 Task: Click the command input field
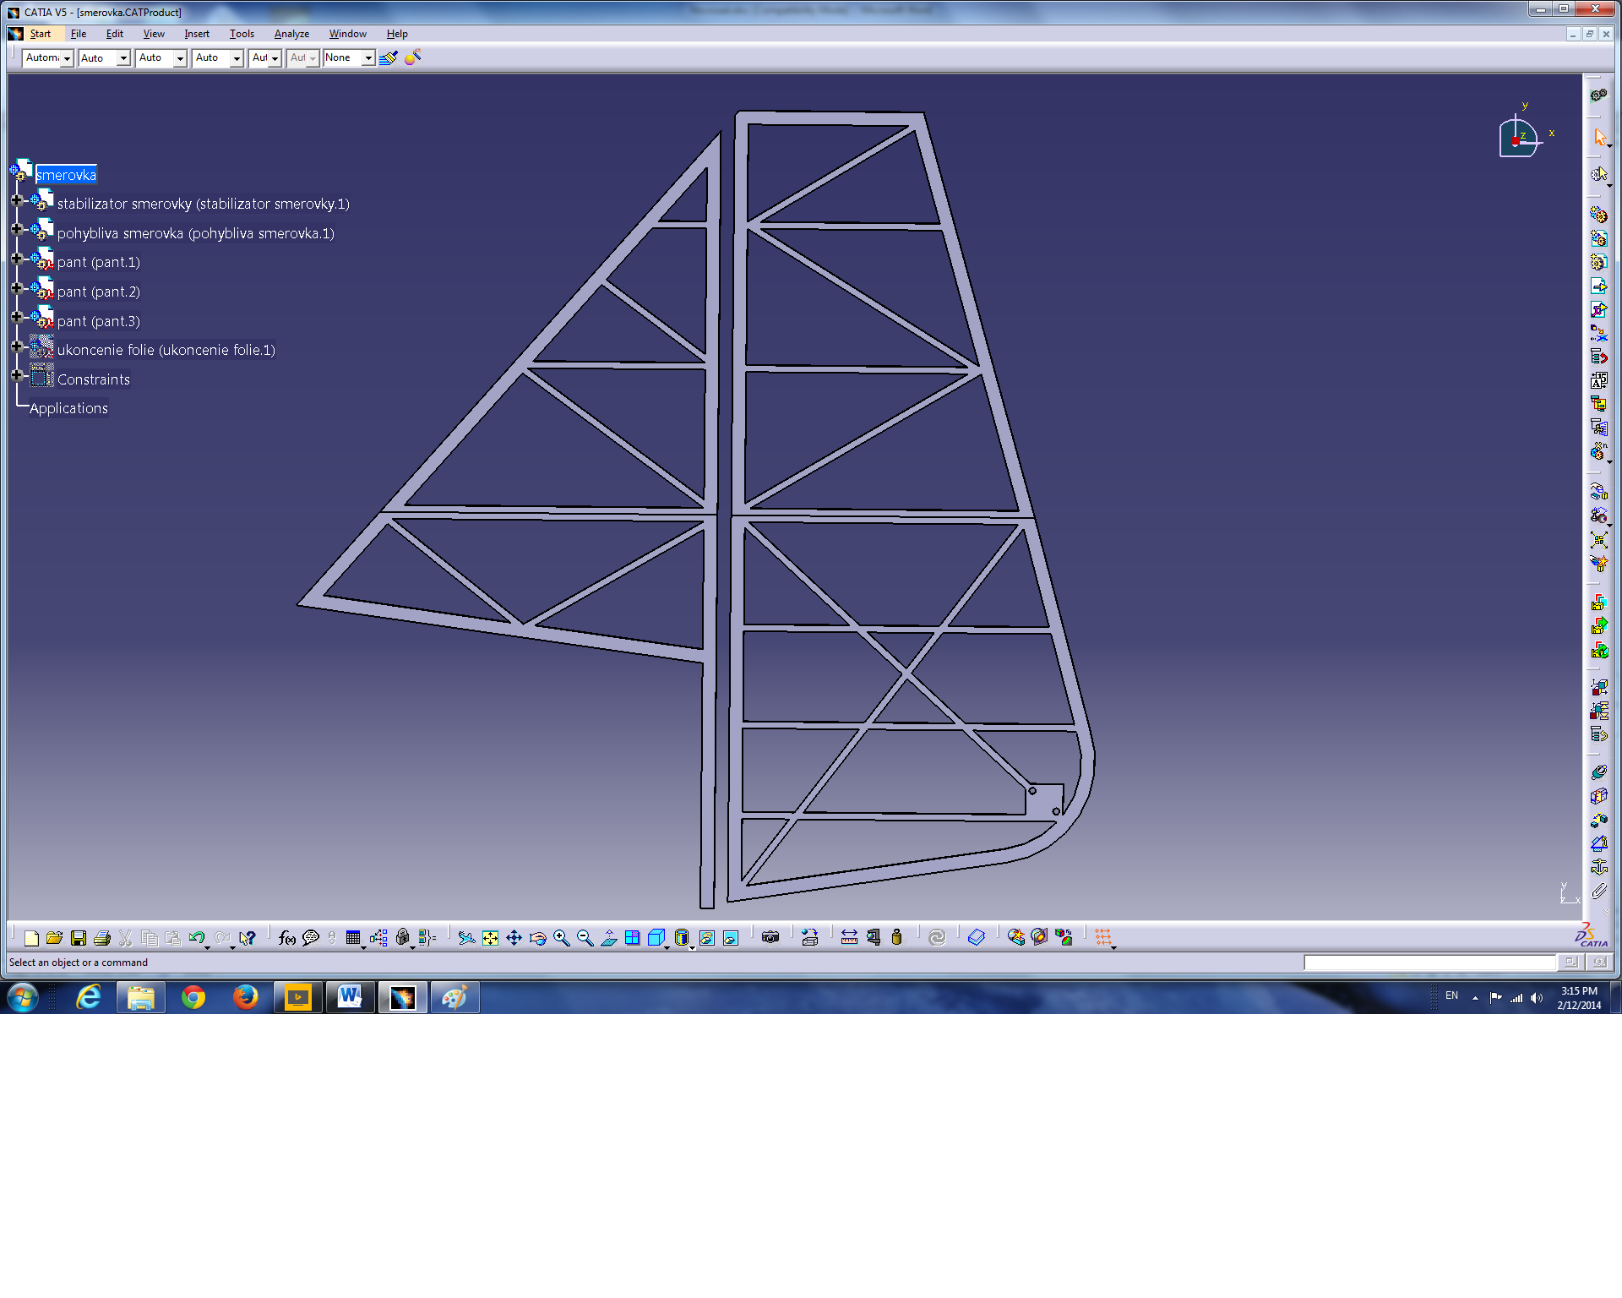point(1429,963)
